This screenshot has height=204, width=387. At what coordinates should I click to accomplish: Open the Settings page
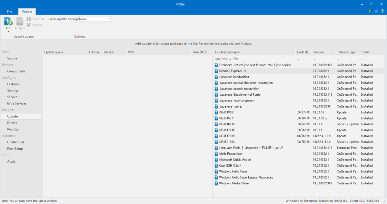point(13,91)
